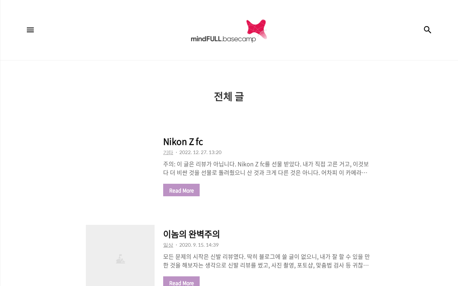Viewport: 458px width, 286px height.
Task: Click the 전체 글 page heading
Action: (229, 97)
